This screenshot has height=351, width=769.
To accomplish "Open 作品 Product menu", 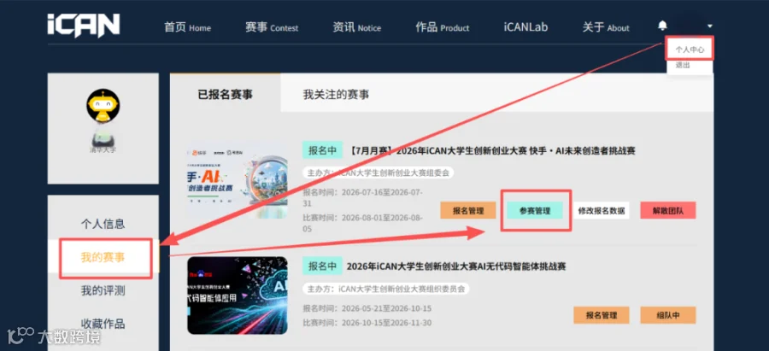I will point(443,27).
